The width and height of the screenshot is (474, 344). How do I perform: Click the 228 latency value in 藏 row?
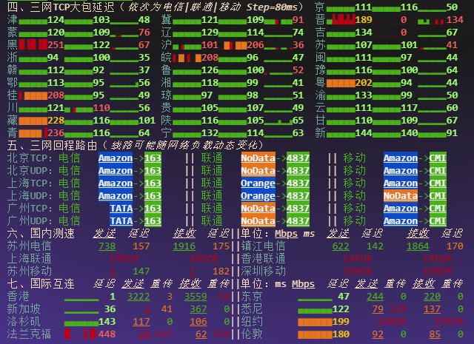pos(56,120)
